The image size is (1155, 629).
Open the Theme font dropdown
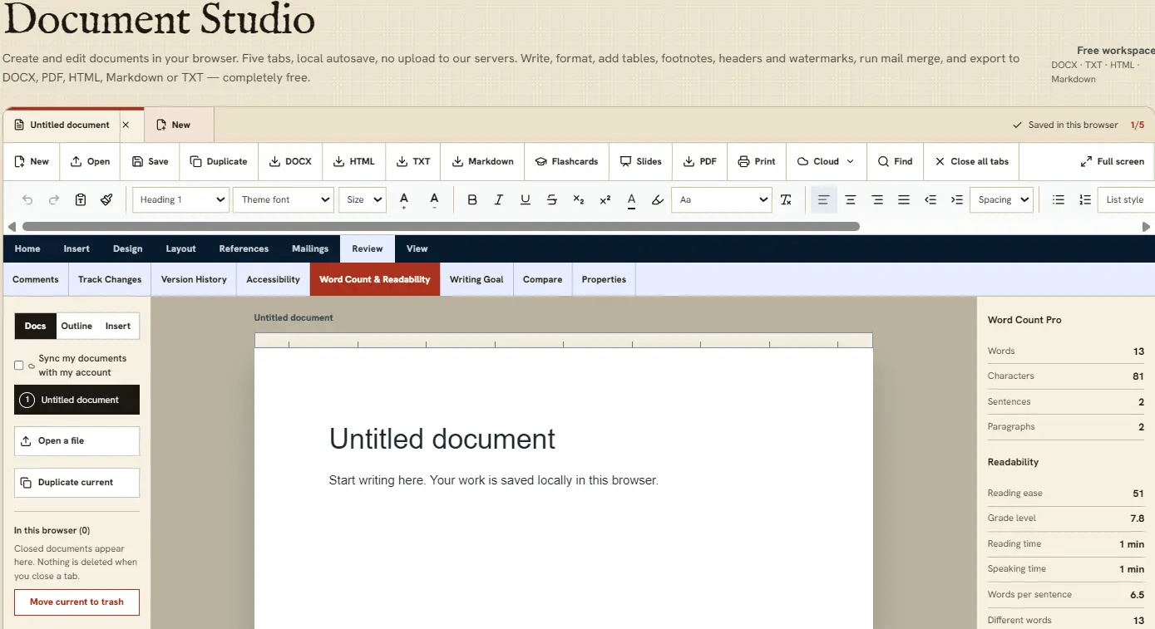pos(283,199)
